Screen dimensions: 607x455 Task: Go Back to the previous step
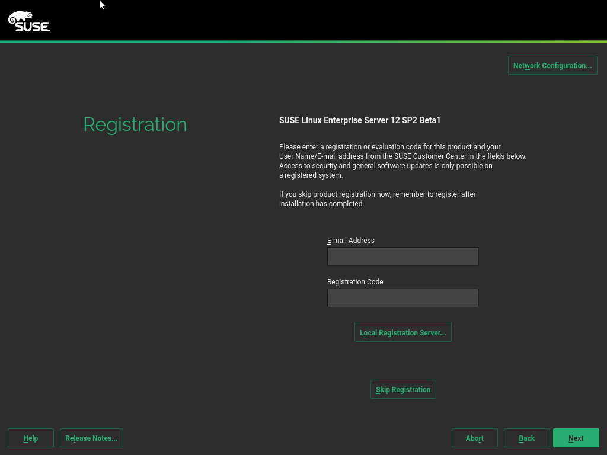coord(526,438)
